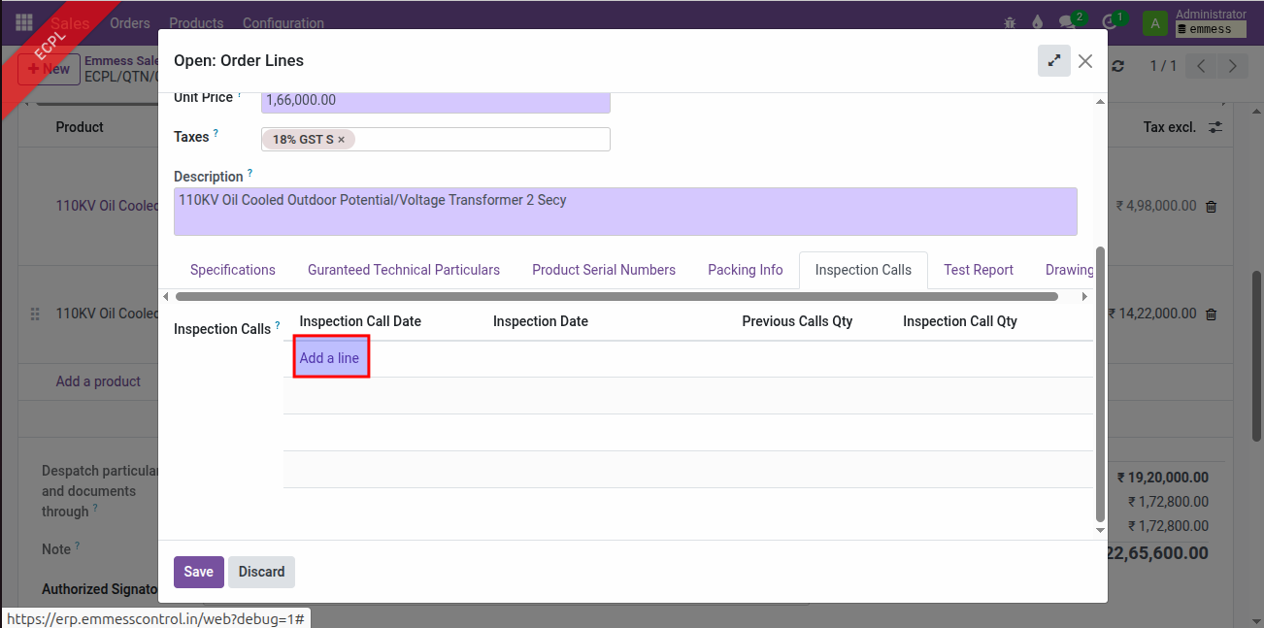Save the order line changes
This screenshot has height=628, width=1264.
(x=198, y=572)
